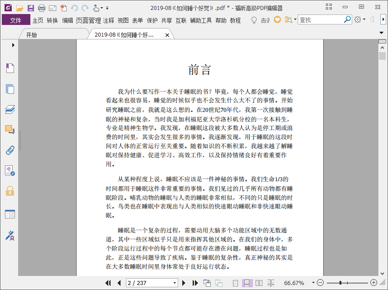Open the page number dropdown list
Viewport: 388px width, 290px height.
[x=175, y=283]
